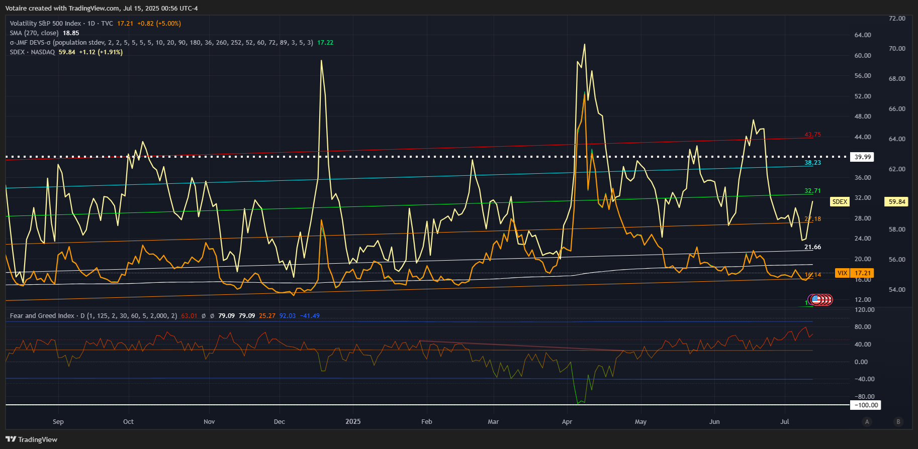The height and width of the screenshot is (449, 918).
Task: Open the Fear and Greed Index legend
Action: tap(42, 316)
